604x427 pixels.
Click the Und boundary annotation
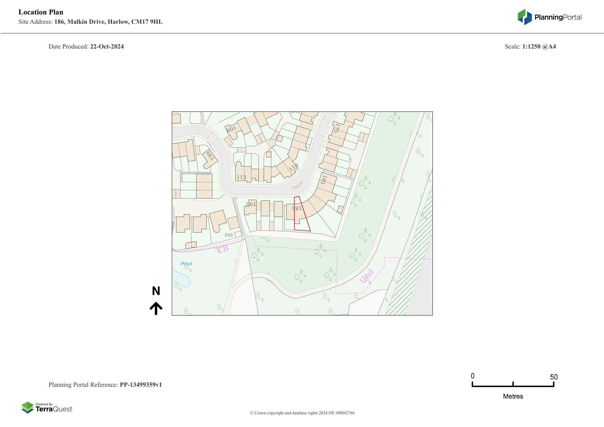tap(367, 275)
